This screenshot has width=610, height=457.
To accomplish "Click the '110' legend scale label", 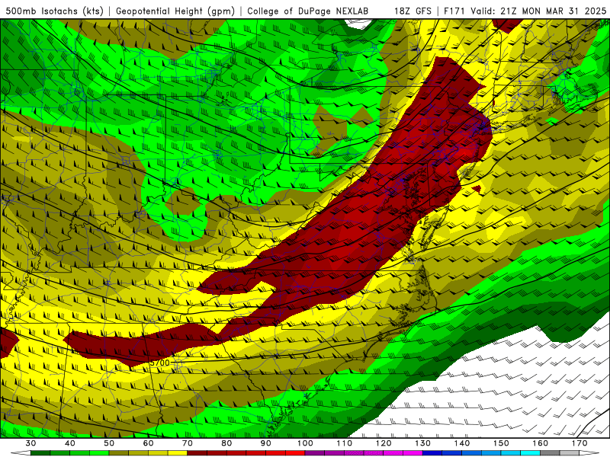I will (x=345, y=443).
